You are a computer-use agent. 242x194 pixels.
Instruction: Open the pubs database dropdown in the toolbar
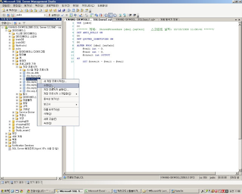point(45,15)
